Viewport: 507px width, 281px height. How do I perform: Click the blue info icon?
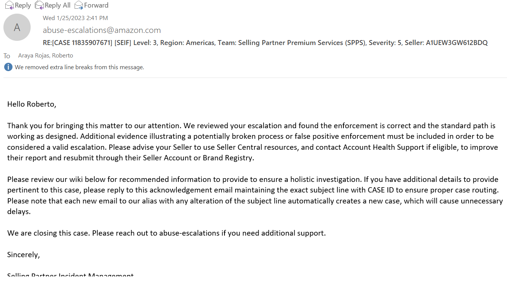point(8,67)
